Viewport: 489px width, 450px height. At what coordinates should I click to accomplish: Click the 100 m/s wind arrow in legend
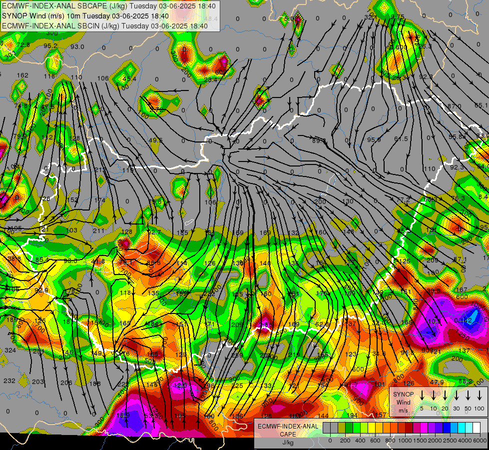tap(480, 395)
